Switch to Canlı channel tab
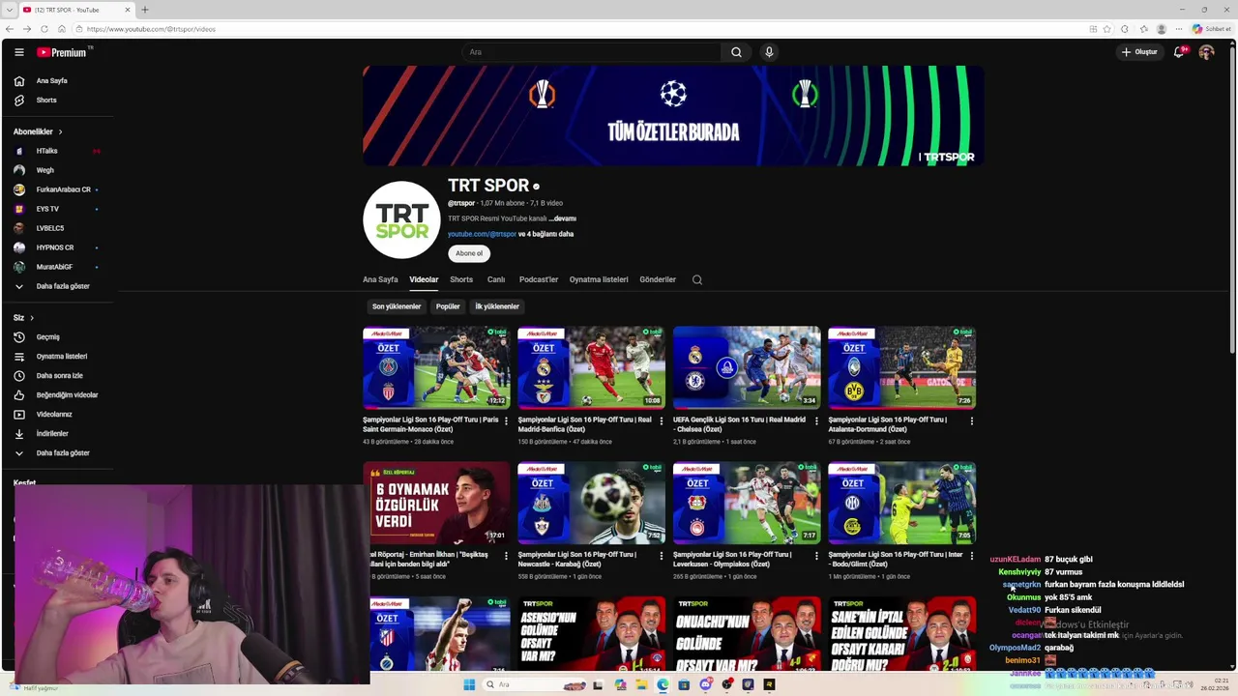The height and width of the screenshot is (696, 1238). coord(496,279)
